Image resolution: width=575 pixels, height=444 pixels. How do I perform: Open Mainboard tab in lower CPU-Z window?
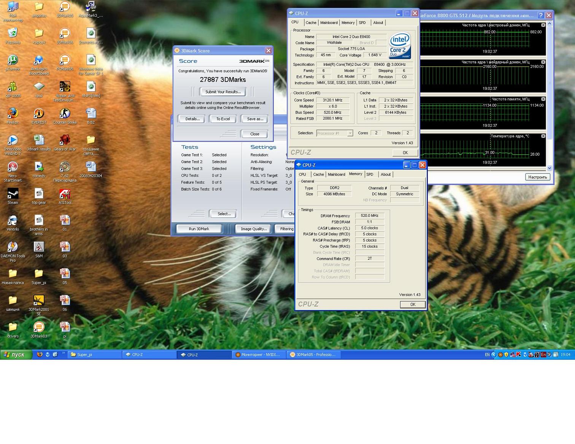337,175
